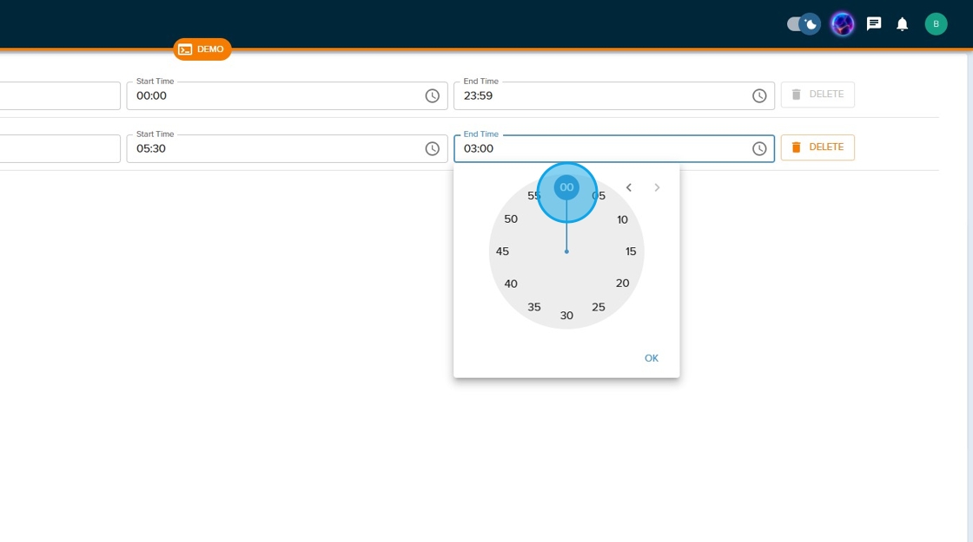The width and height of the screenshot is (973, 542).
Task: Confirm time selection with OK
Action: point(651,358)
